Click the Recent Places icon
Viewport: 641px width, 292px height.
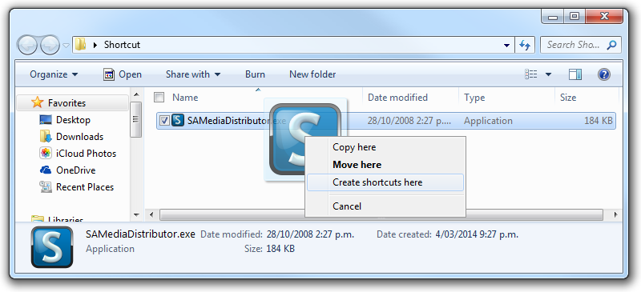point(46,186)
